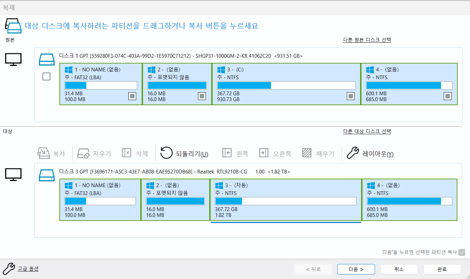Click the Delete (삭제) toolbar icon

pyautogui.click(x=127, y=153)
